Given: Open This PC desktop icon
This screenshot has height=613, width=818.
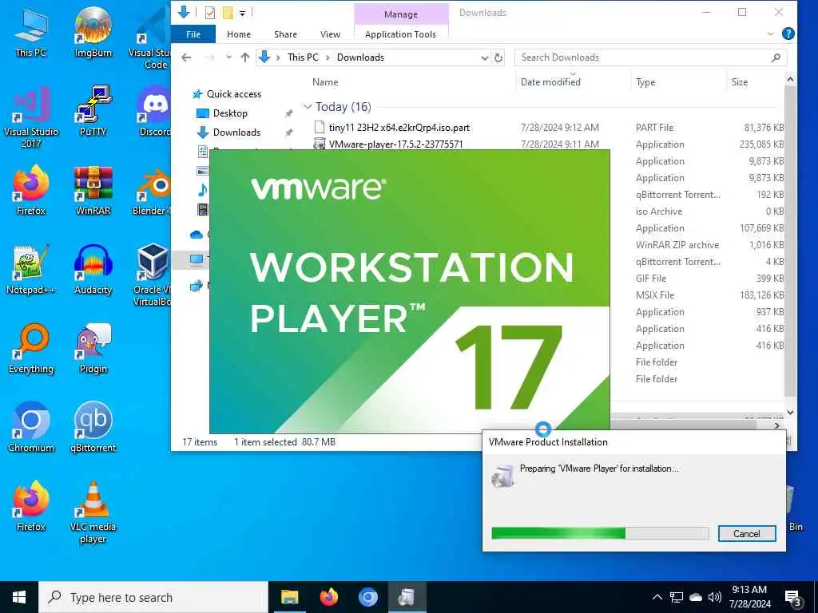Looking at the screenshot, I should pyautogui.click(x=31, y=32).
